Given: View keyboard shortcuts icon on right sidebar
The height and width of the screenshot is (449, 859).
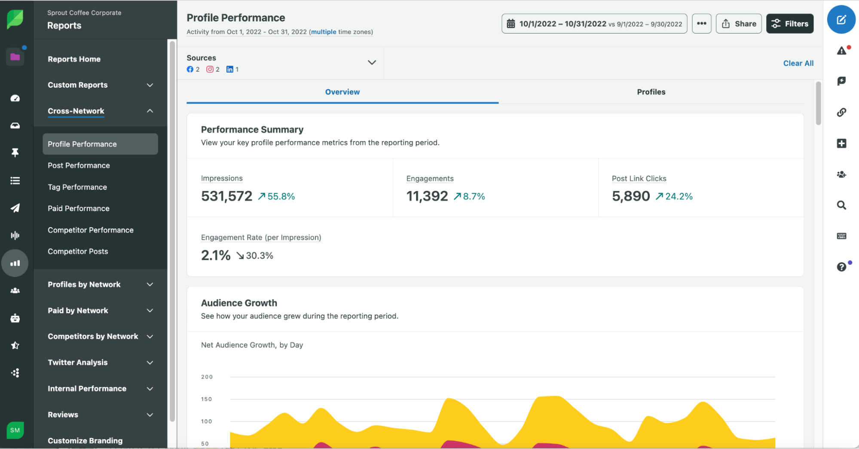Looking at the screenshot, I should tap(841, 236).
